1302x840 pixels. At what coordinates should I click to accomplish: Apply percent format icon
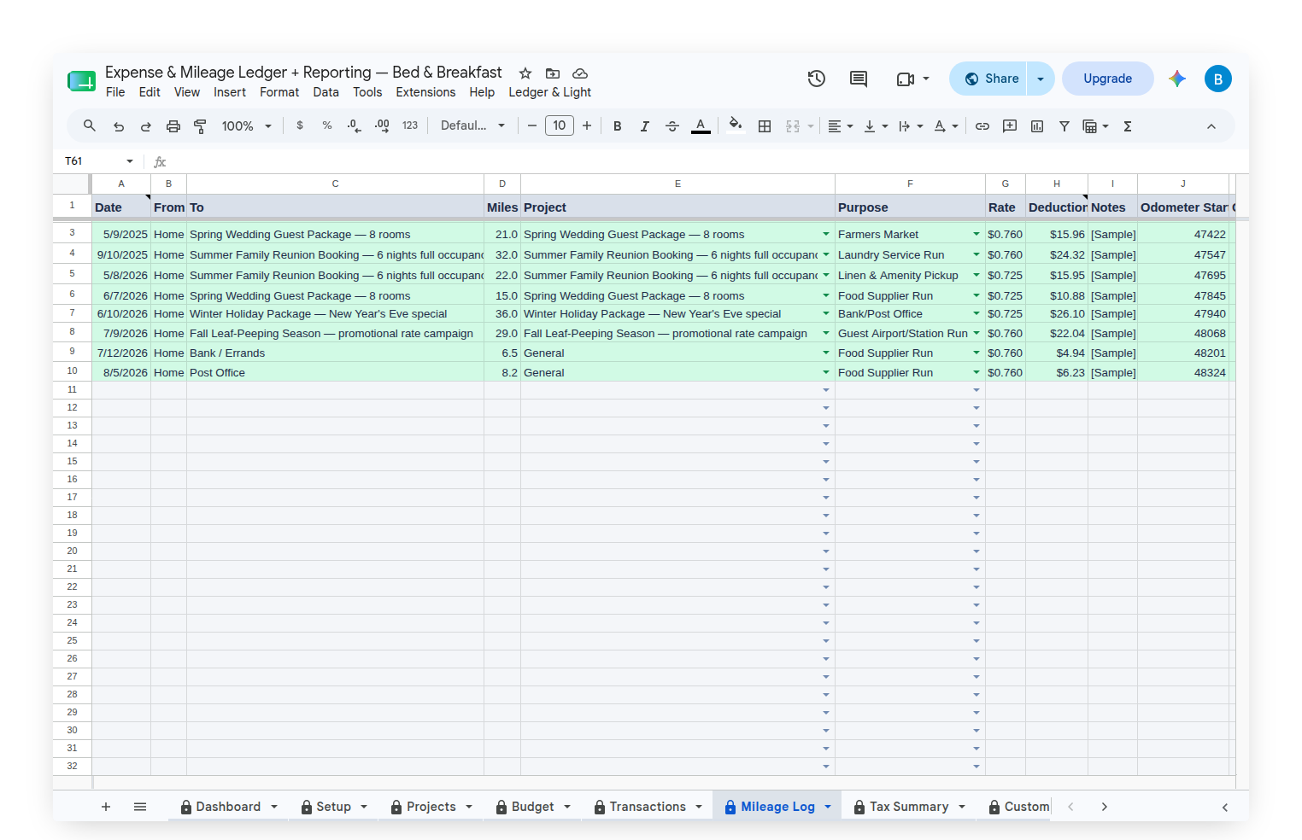click(327, 125)
